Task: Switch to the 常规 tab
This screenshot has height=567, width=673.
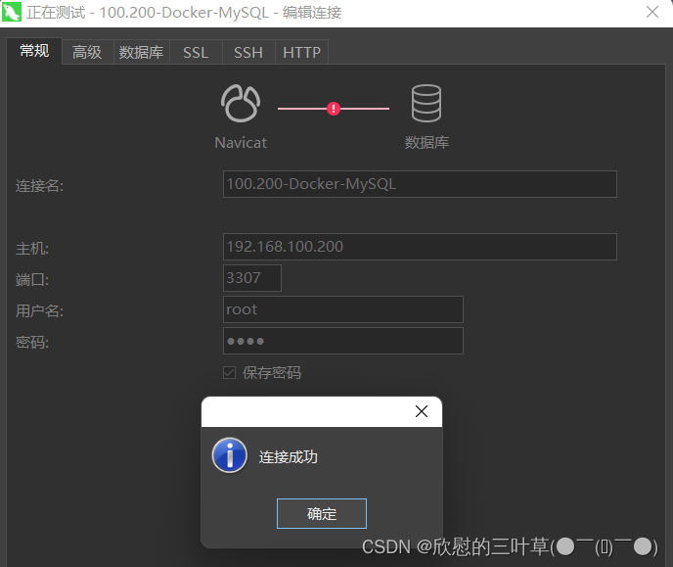Action: [x=34, y=51]
